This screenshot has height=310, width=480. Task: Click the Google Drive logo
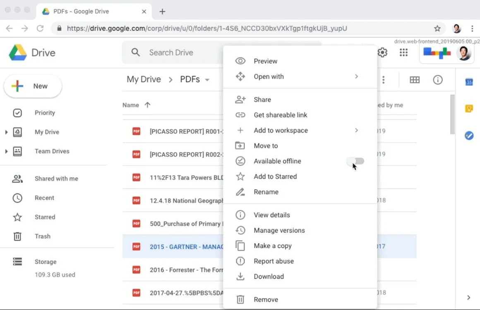pos(18,52)
